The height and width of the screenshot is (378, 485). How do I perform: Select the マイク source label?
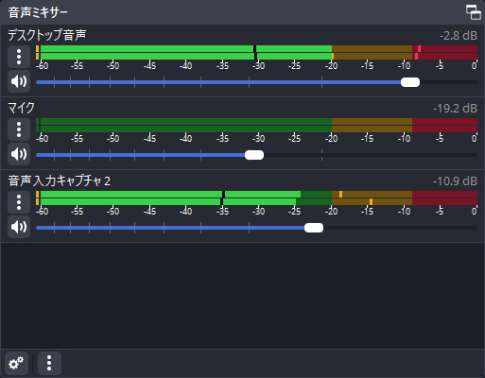click(x=21, y=108)
